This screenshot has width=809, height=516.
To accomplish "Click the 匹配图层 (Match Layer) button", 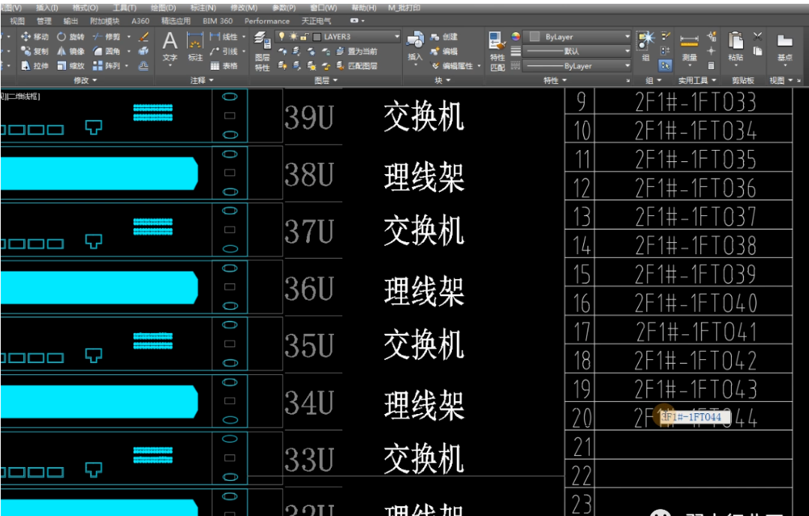I will click(x=356, y=65).
